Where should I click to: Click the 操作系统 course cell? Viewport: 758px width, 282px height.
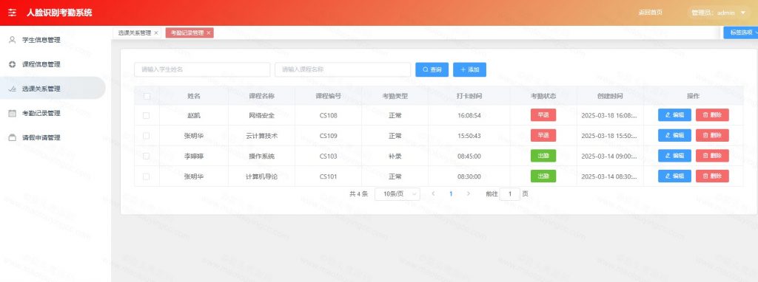coord(261,157)
